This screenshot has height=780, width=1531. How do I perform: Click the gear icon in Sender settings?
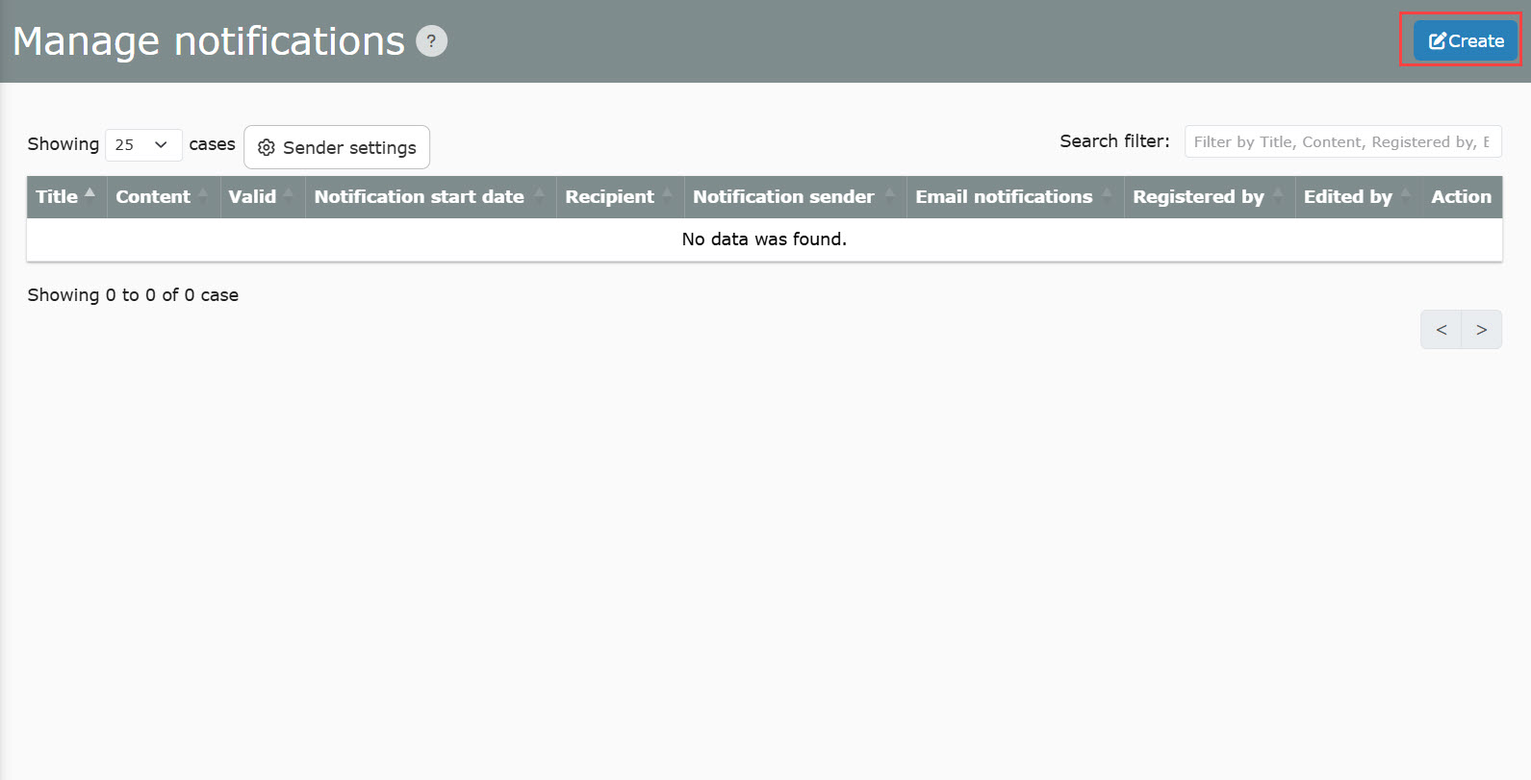pos(267,148)
